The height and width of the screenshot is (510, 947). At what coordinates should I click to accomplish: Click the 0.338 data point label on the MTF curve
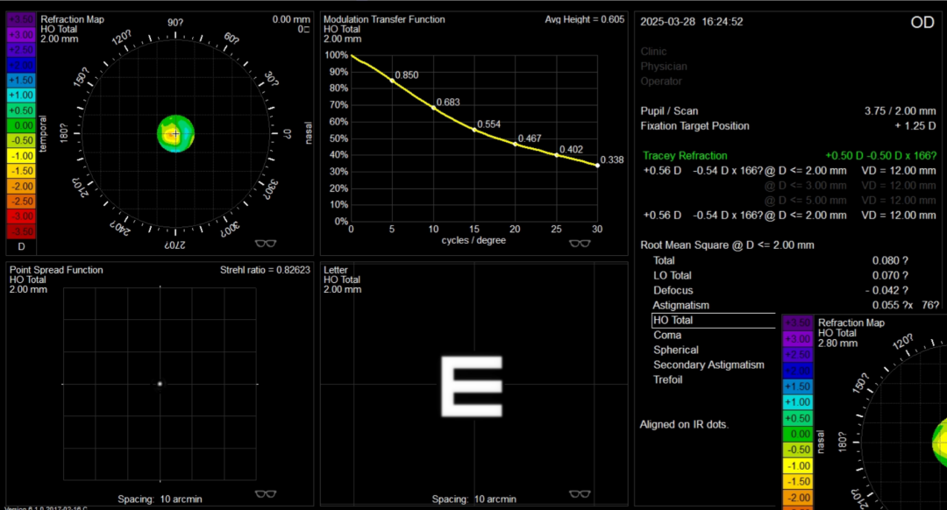coord(612,160)
